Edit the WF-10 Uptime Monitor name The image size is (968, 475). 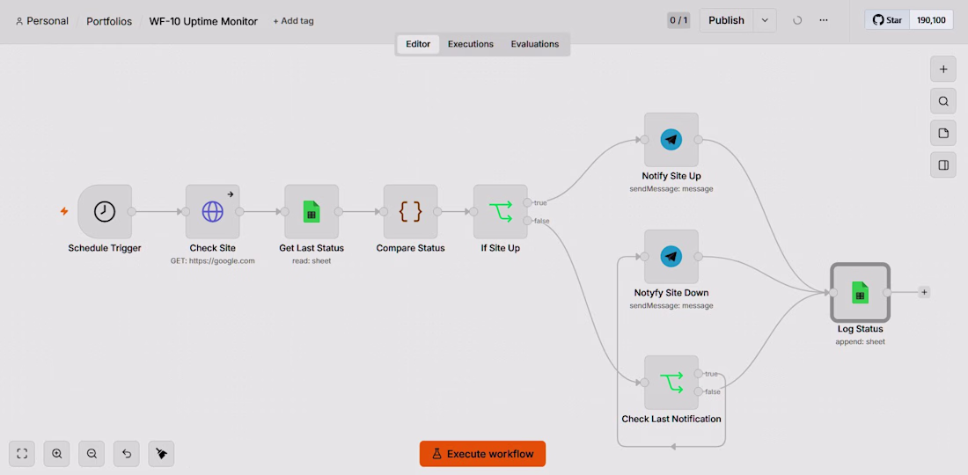[204, 21]
